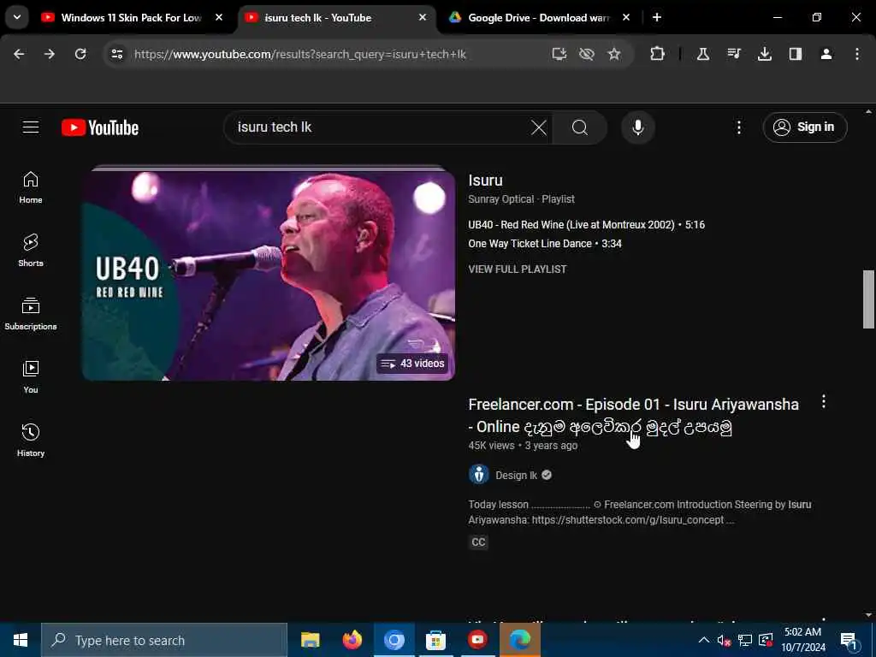Open the YouTube guide hamburger menu
This screenshot has height=657, width=876.
pos(31,127)
